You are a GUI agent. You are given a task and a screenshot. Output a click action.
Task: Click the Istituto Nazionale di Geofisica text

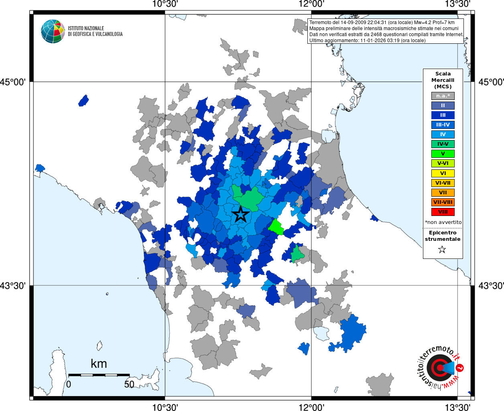[95, 31]
